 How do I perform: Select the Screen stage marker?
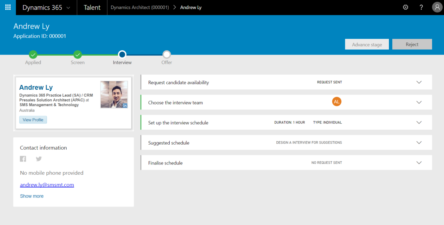pos(78,55)
